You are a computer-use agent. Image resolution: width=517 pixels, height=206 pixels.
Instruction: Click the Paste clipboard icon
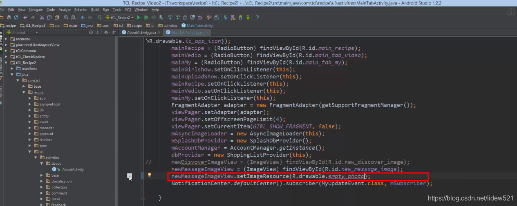coord(56,18)
